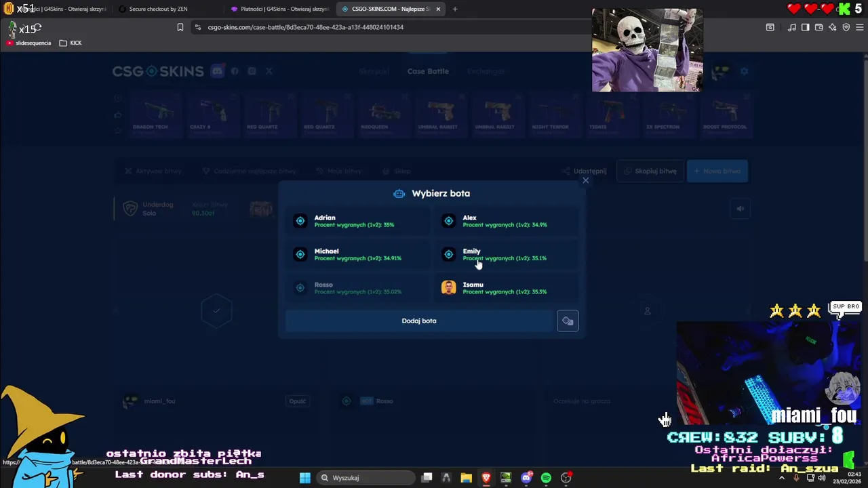
Task: Open the Exchanger navigation tab
Action: (486, 71)
